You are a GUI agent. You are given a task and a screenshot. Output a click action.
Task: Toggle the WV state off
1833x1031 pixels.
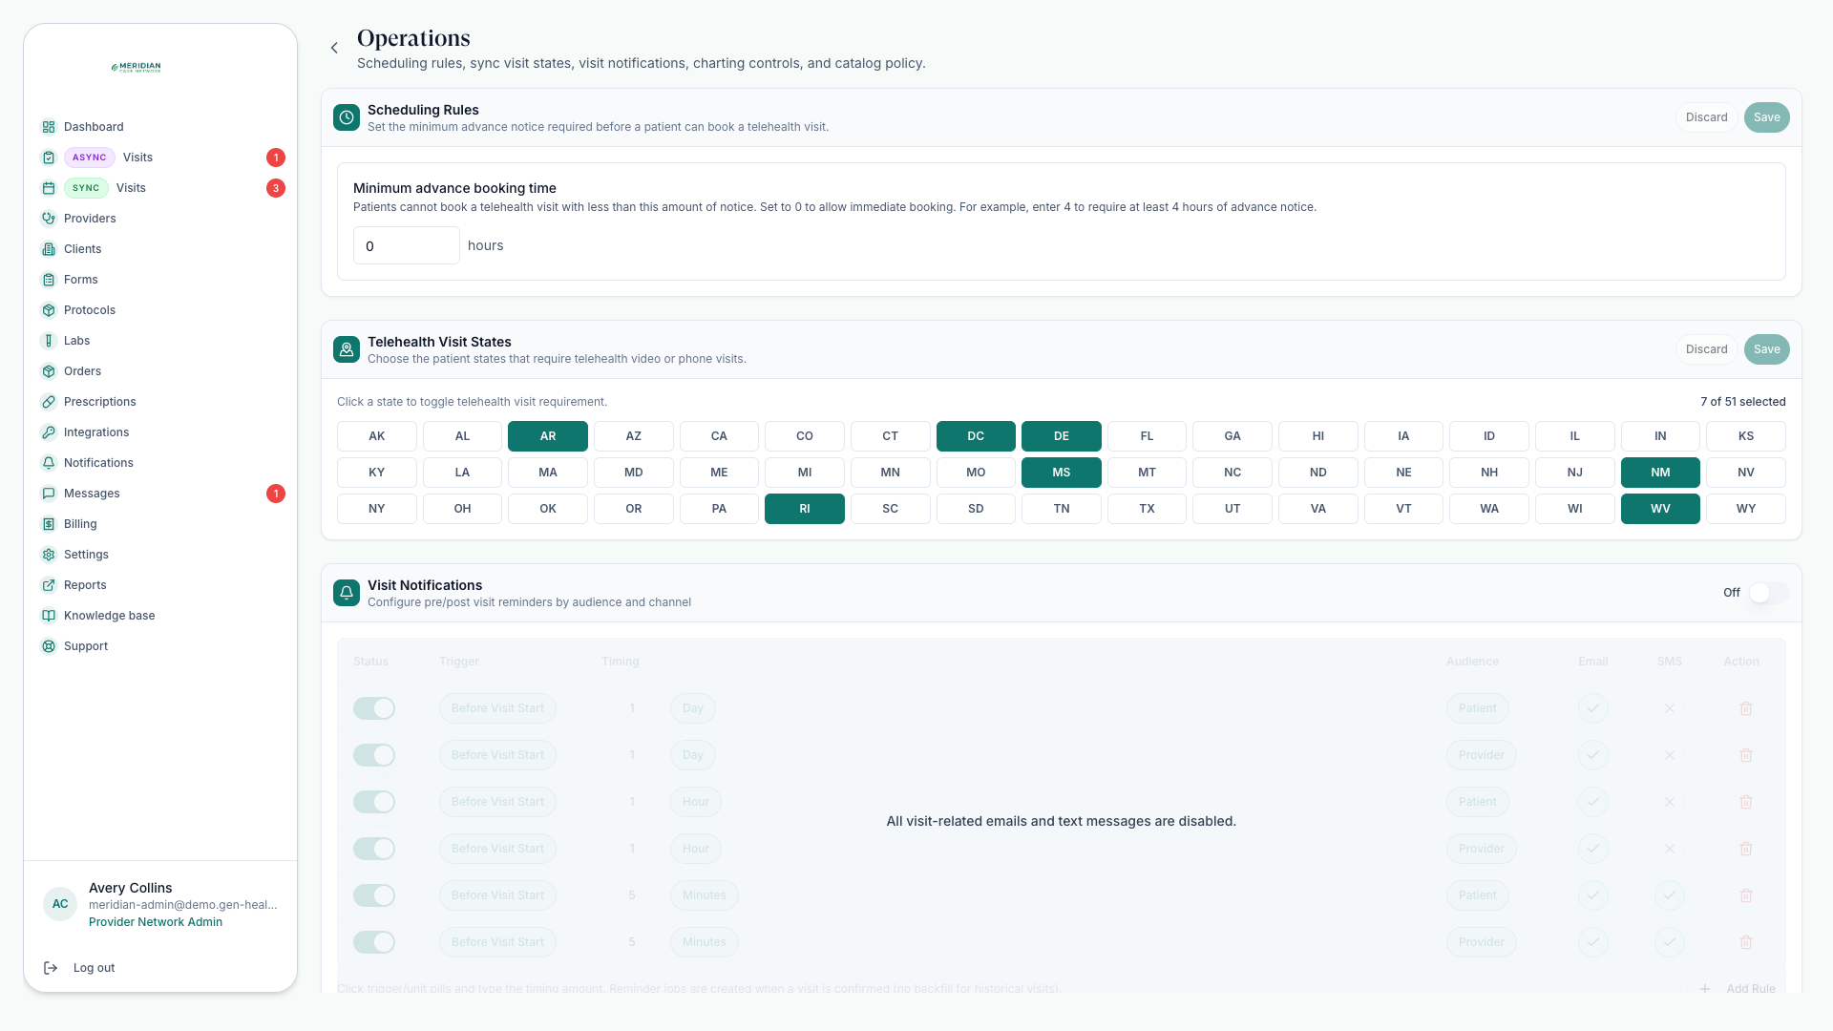[1660, 509]
